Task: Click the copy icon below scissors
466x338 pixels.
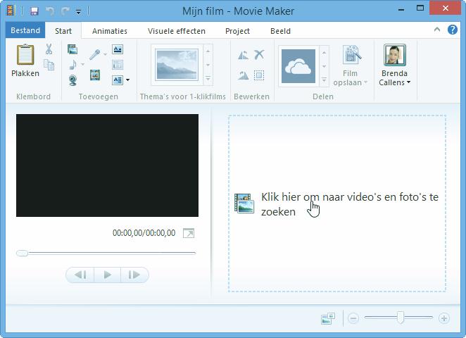Action: pyautogui.click(x=49, y=65)
